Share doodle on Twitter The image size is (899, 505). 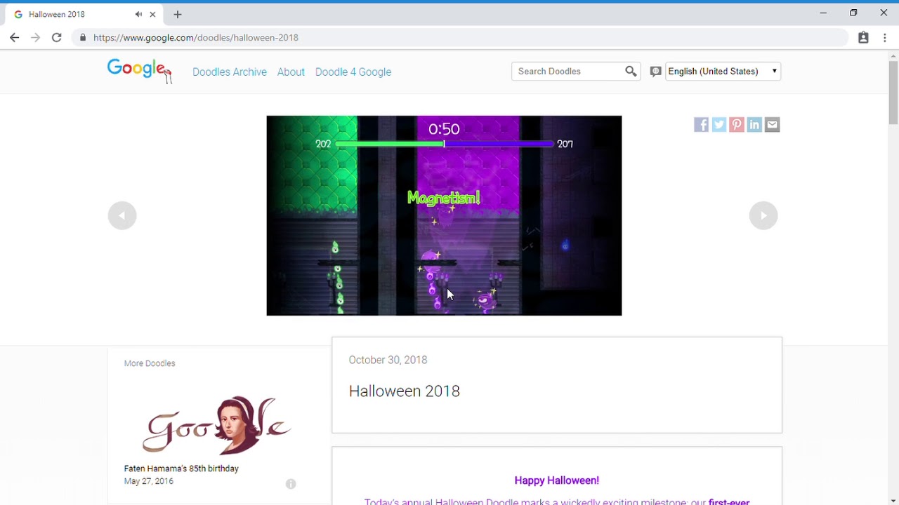click(x=718, y=125)
